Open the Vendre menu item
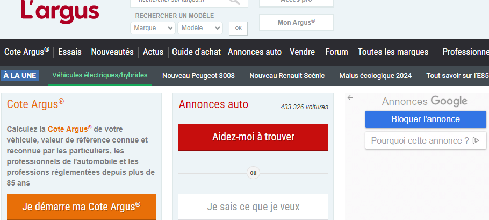 click(302, 52)
